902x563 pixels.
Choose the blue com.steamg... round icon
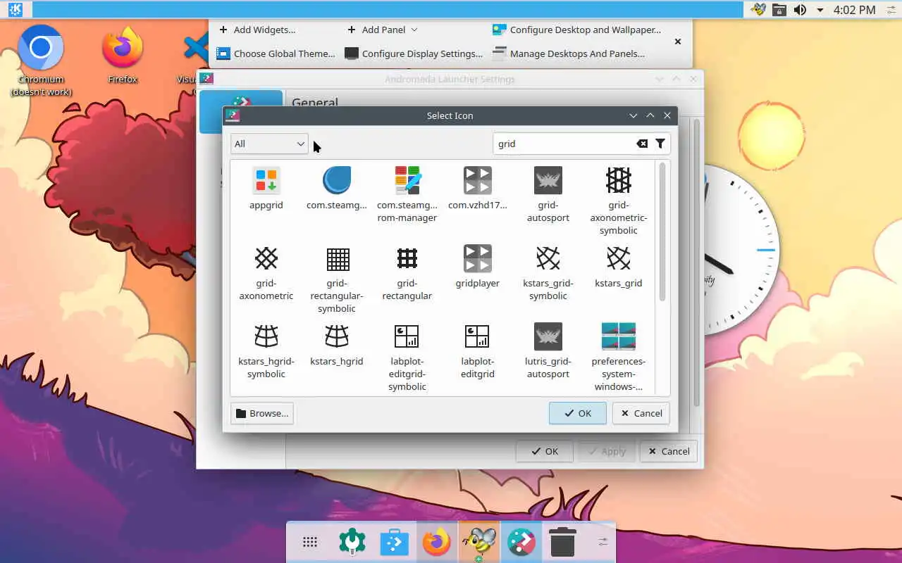pyautogui.click(x=337, y=181)
